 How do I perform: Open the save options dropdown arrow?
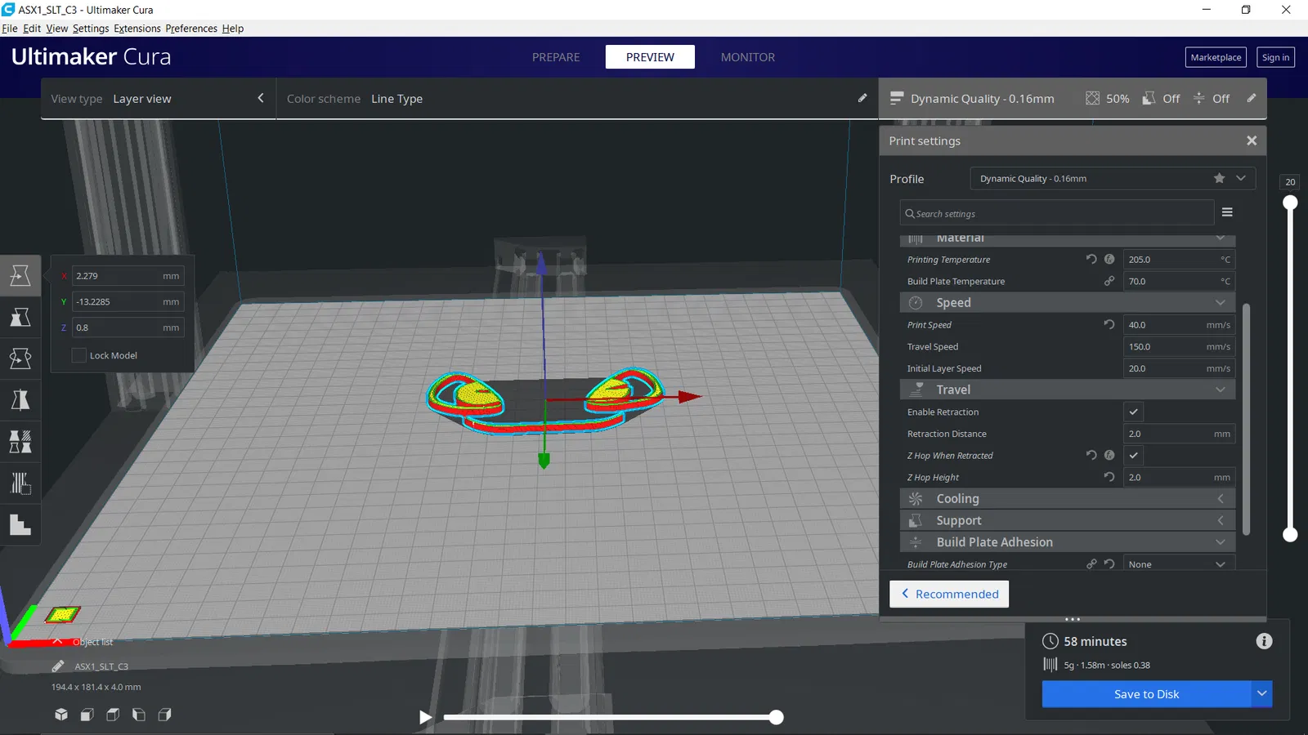(x=1261, y=693)
